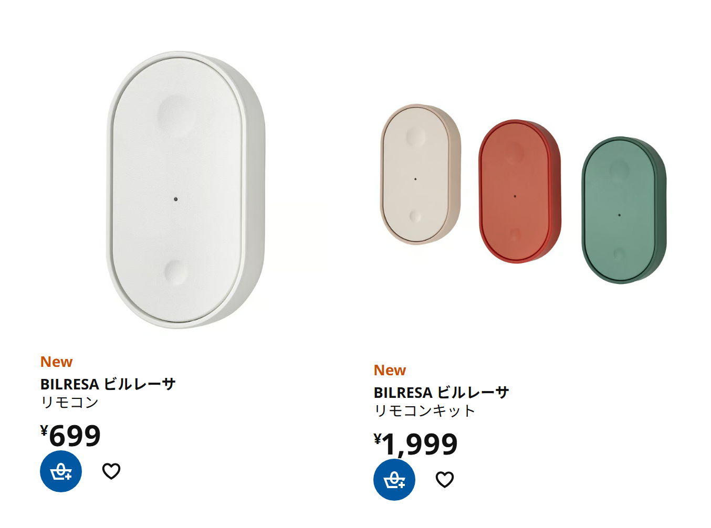This screenshot has height=528, width=711.
Task: Click the ¥699 price
Action: click(x=75, y=436)
